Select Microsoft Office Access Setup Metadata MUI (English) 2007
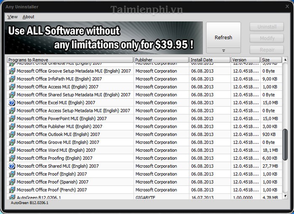This screenshot has width=294, height=214. pyautogui.click(x=73, y=111)
